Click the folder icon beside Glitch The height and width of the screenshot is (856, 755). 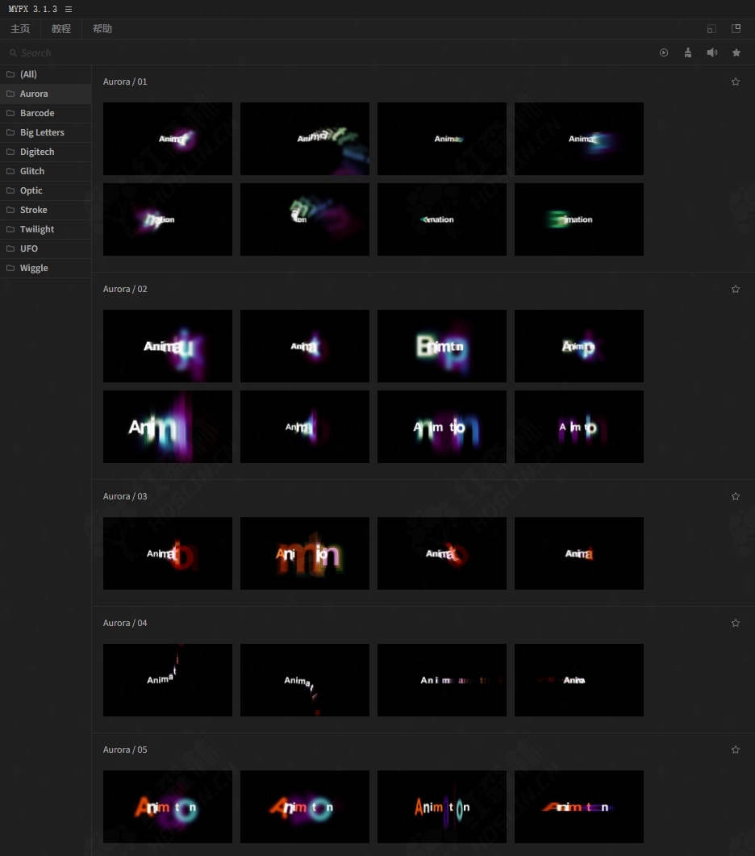[10, 171]
